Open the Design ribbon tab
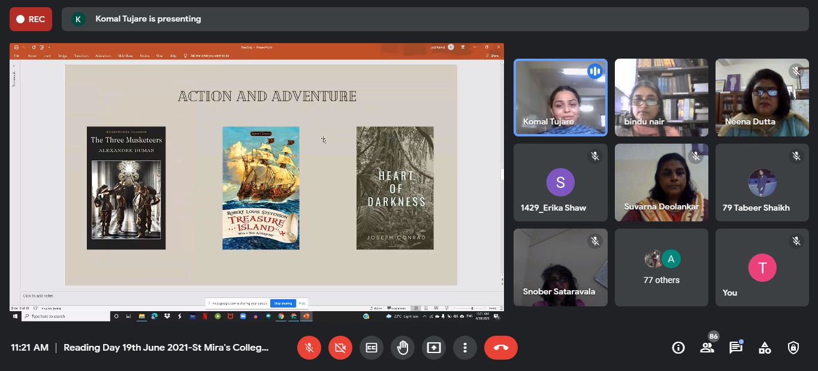The height and width of the screenshot is (371, 818). (x=62, y=56)
